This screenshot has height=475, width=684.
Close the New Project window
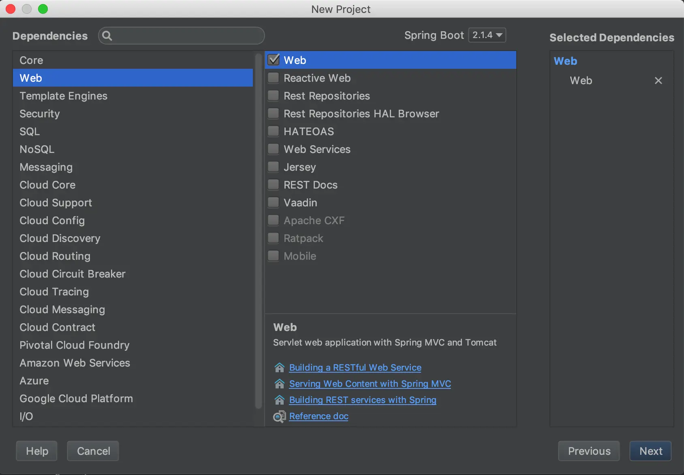point(11,9)
